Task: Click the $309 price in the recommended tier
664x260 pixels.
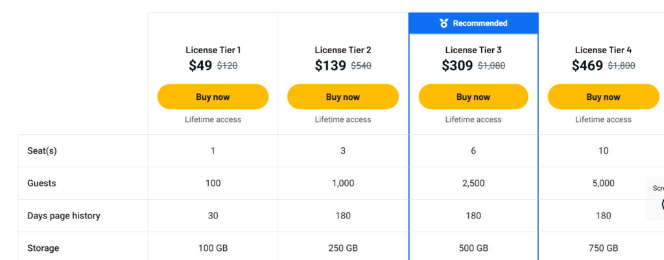Action: (x=457, y=65)
